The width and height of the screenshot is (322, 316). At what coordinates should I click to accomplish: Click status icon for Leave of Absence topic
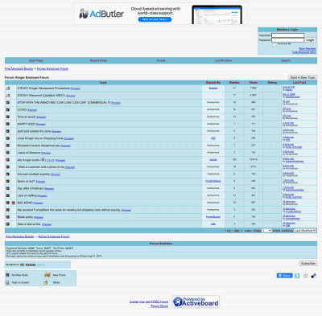point(8,153)
